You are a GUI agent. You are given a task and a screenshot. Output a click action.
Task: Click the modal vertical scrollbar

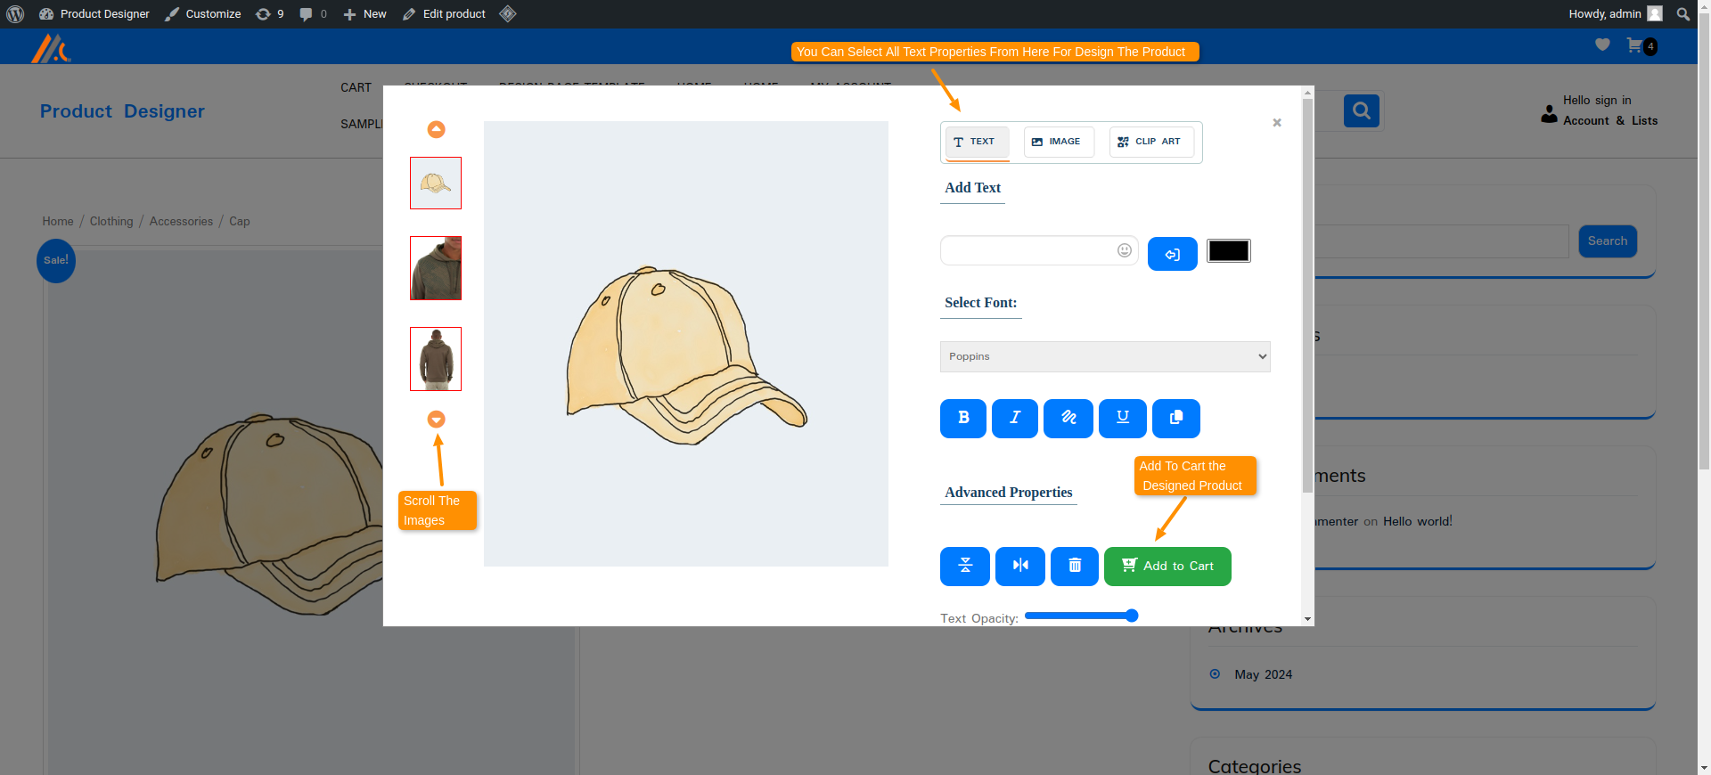point(1307,294)
